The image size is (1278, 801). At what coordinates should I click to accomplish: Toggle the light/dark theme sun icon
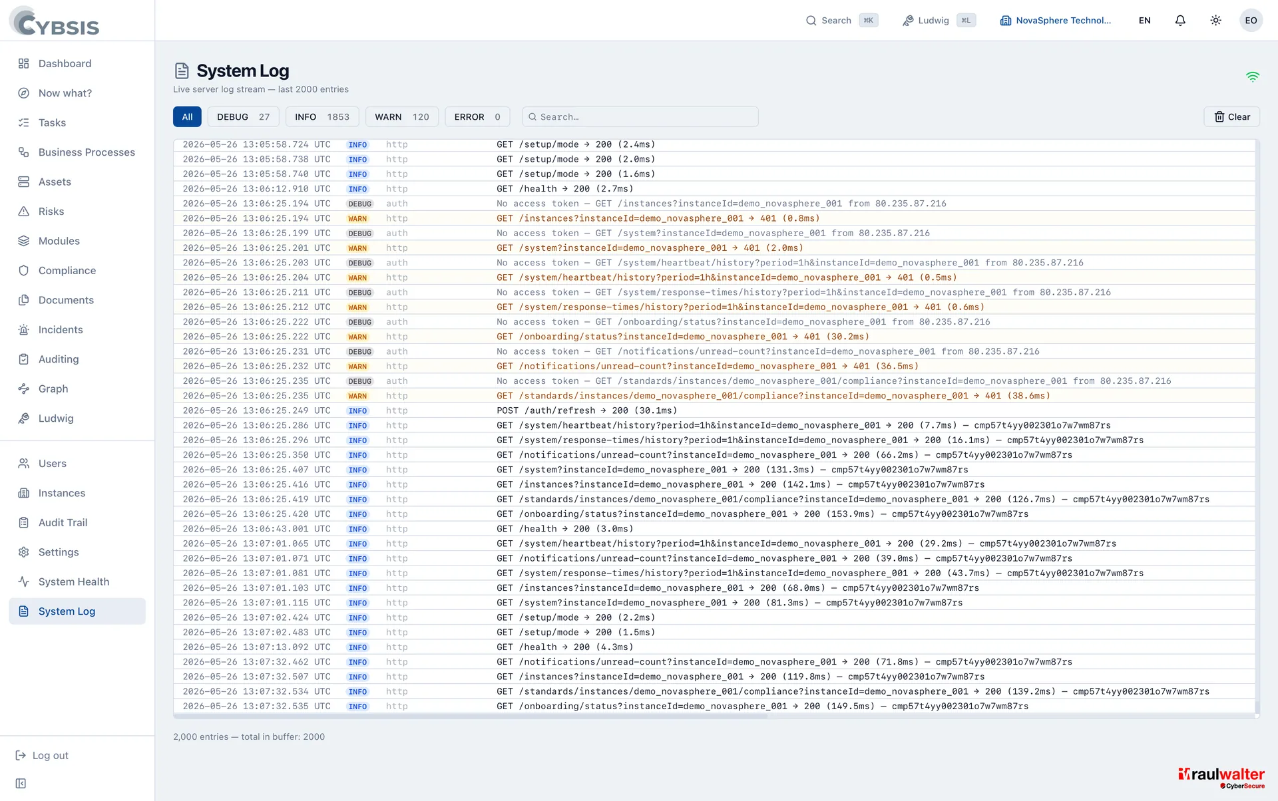click(1215, 21)
